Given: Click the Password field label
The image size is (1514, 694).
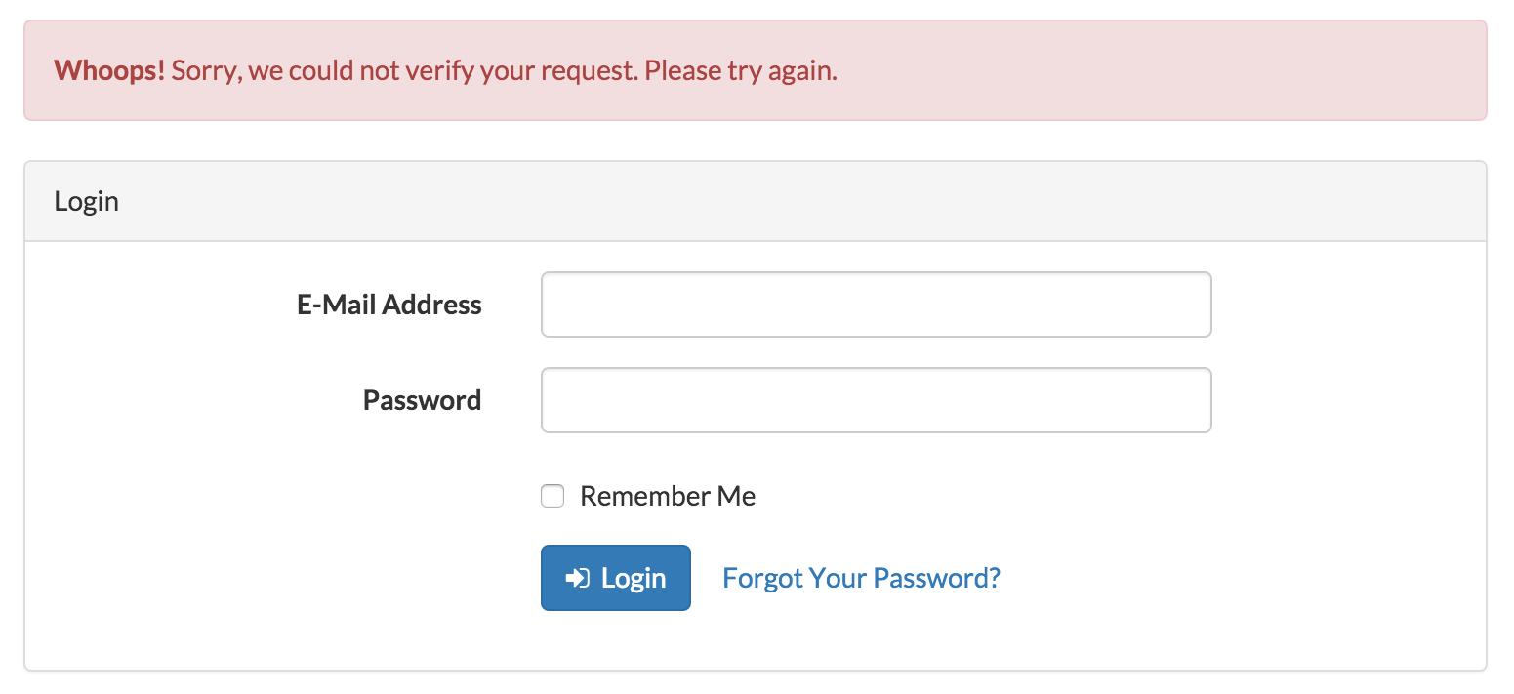Looking at the screenshot, I should (422, 400).
